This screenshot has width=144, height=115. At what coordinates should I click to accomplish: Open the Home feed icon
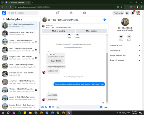pyautogui.click(x=58, y=13)
